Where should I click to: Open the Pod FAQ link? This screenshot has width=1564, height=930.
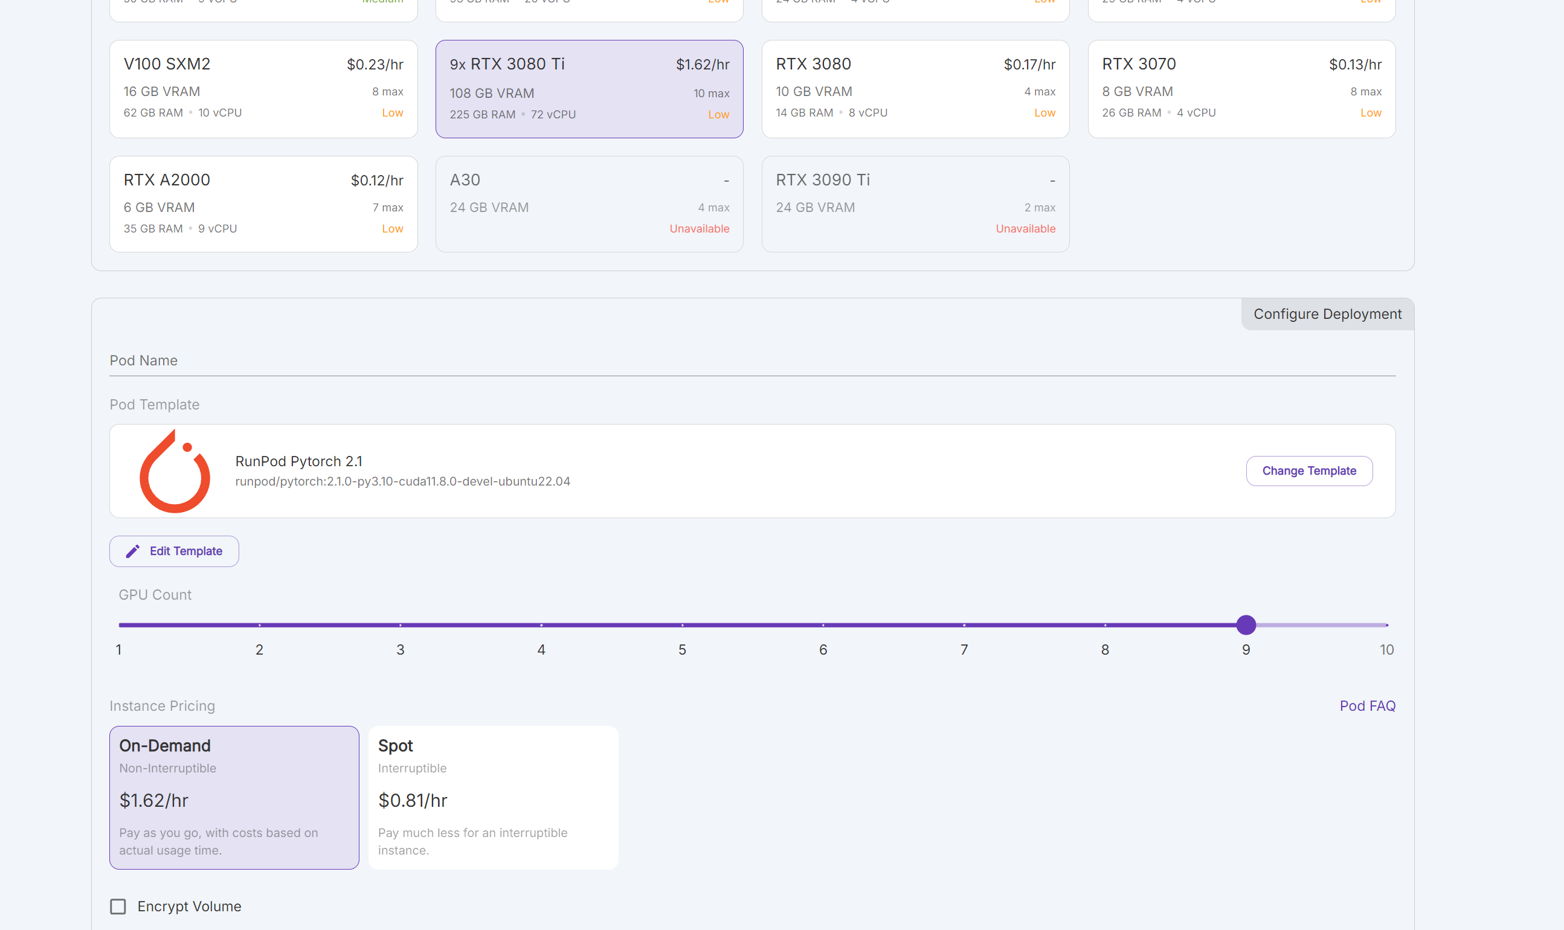click(x=1366, y=705)
